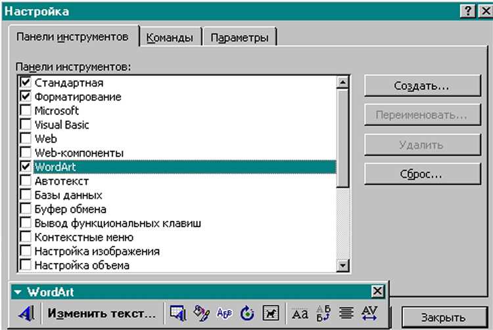Check the Web-компоненты checkbox
Image resolution: width=493 pixels, height=330 pixels.
click(25, 152)
